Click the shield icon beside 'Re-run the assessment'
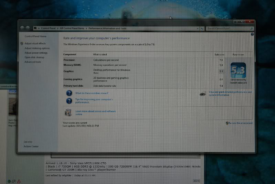Screen dimensions: 275x184 (x=227, y=123)
